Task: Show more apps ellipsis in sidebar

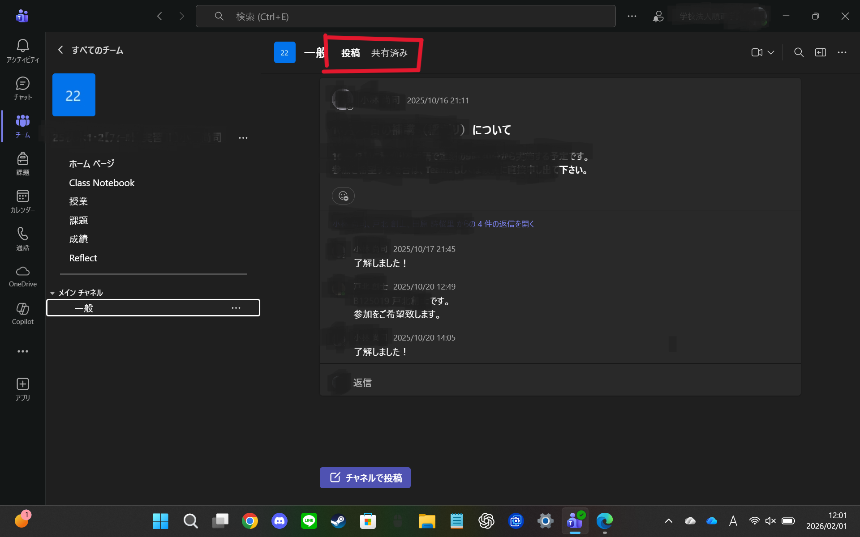Action: (22, 351)
